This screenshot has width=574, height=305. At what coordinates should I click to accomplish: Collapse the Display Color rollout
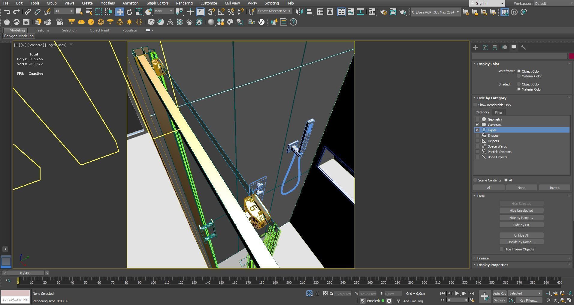tap(488, 64)
